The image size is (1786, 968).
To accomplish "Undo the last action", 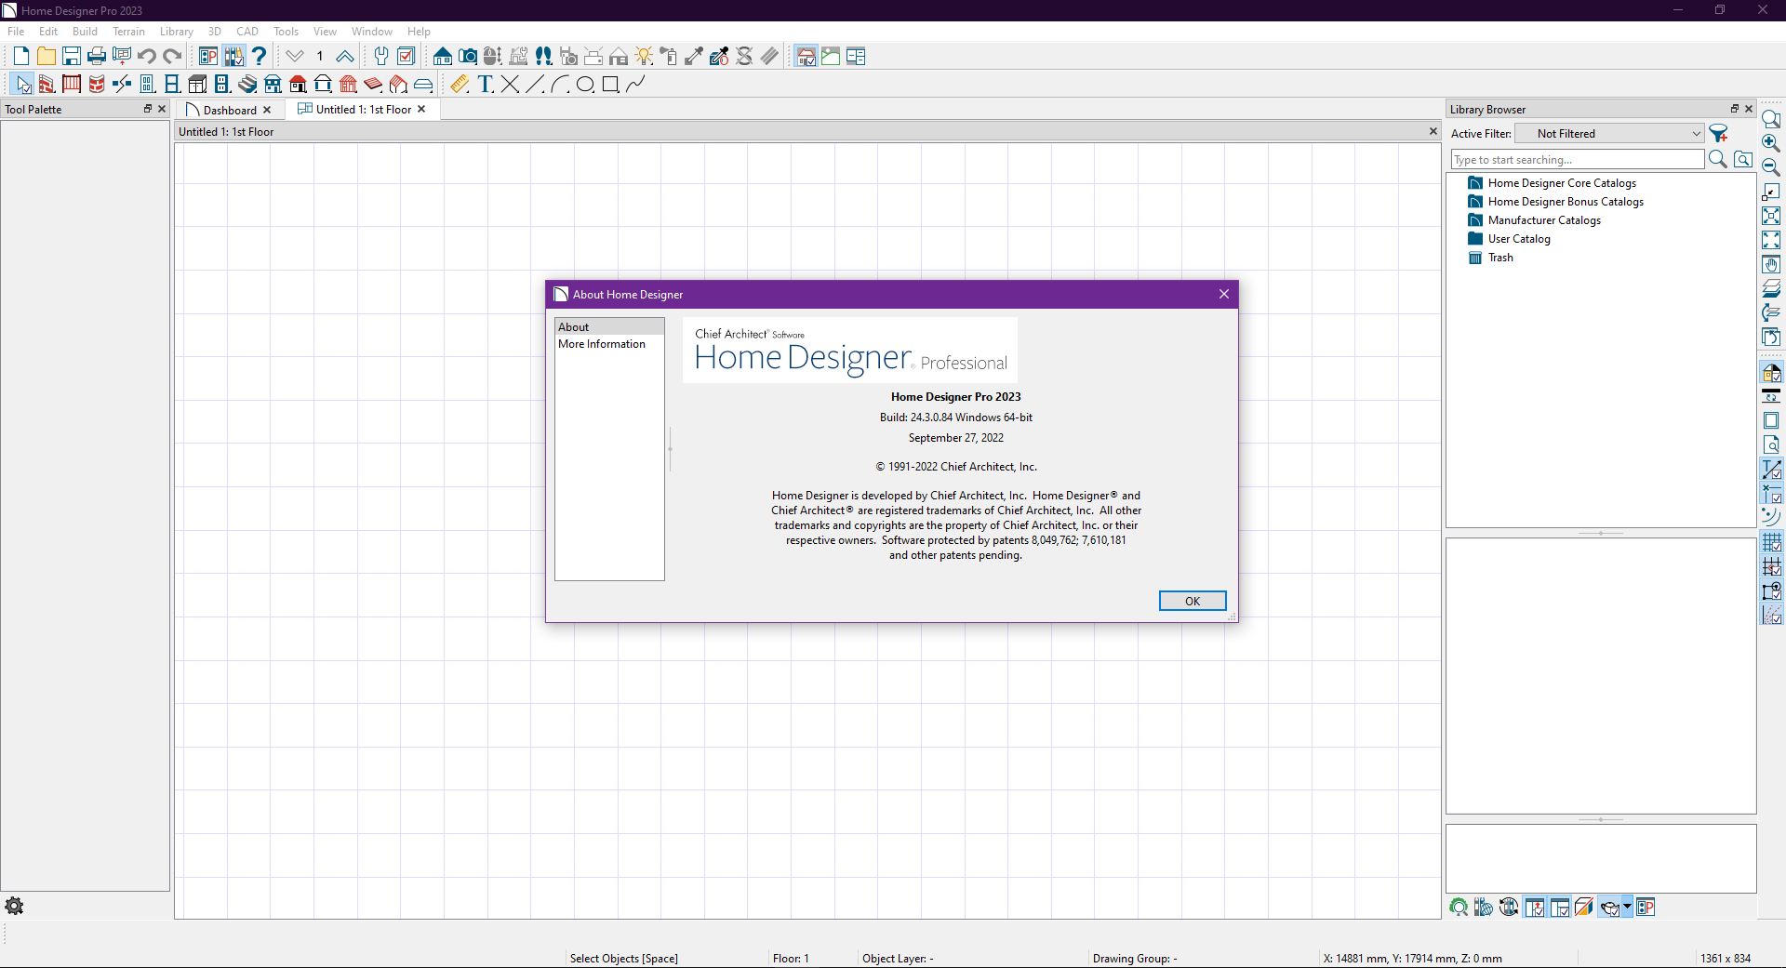I will click(x=147, y=57).
